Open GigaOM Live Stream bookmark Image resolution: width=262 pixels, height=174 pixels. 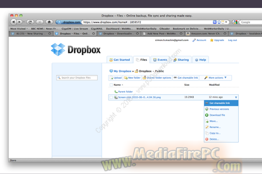pos(75,29)
